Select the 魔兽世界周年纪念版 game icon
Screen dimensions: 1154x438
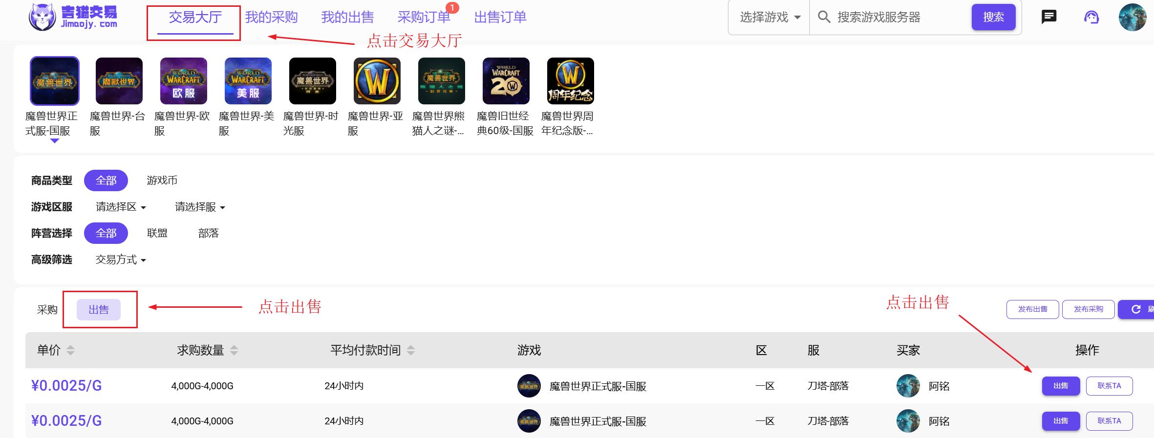[571, 81]
